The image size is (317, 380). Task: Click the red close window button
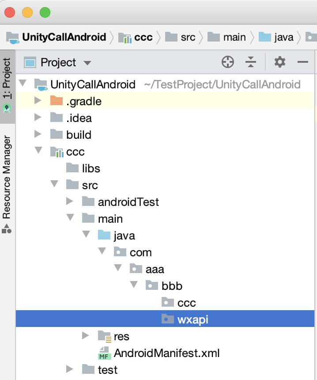coord(10,12)
